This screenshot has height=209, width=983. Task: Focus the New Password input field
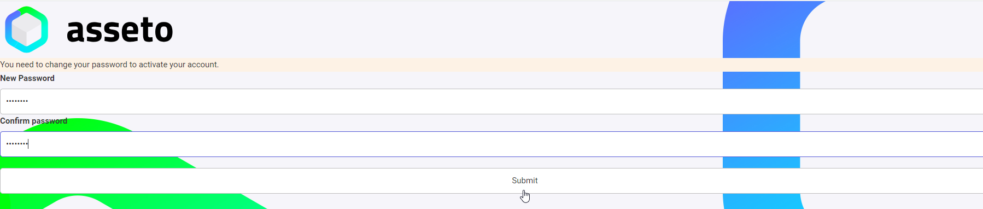[492, 101]
